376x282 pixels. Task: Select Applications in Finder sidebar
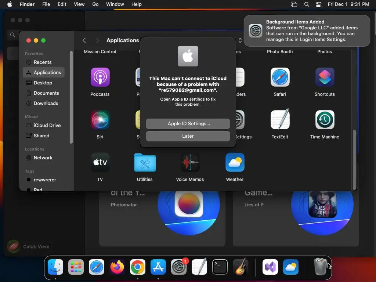[x=44, y=72]
